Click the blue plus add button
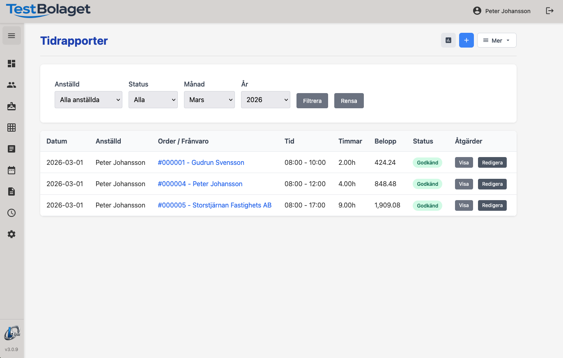The height and width of the screenshot is (358, 563). 466,40
